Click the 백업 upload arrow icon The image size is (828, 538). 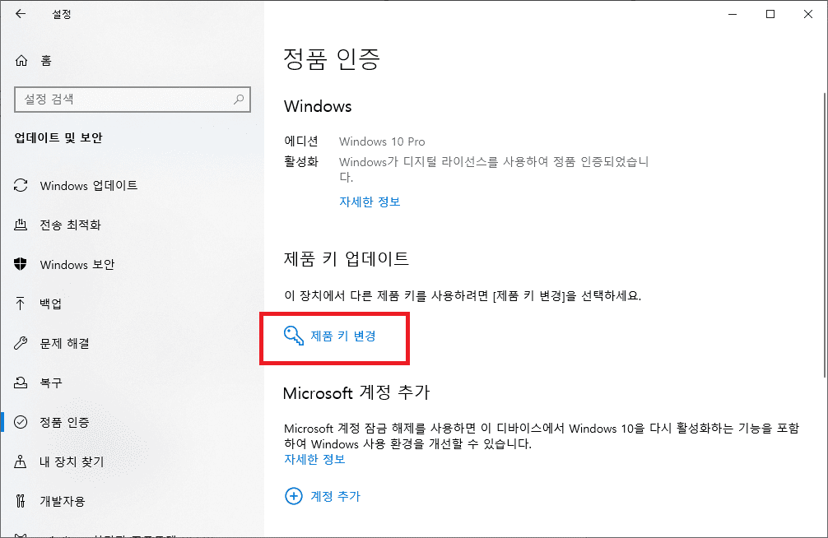click(x=21, y=304)
